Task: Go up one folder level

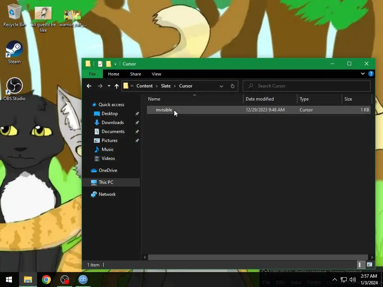Action: [117, 86]
